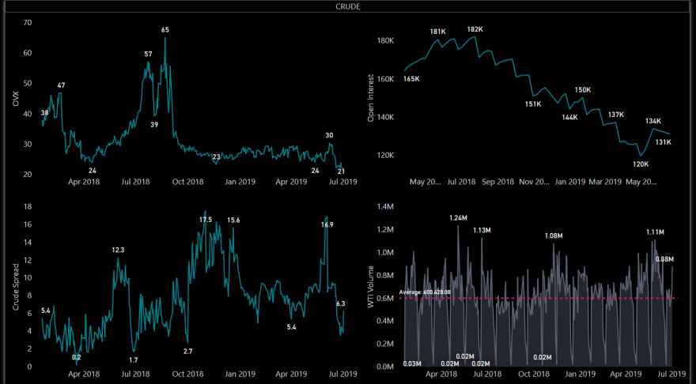Click the 0.0M tick on WTI Volume axis

tap(385, 367)
